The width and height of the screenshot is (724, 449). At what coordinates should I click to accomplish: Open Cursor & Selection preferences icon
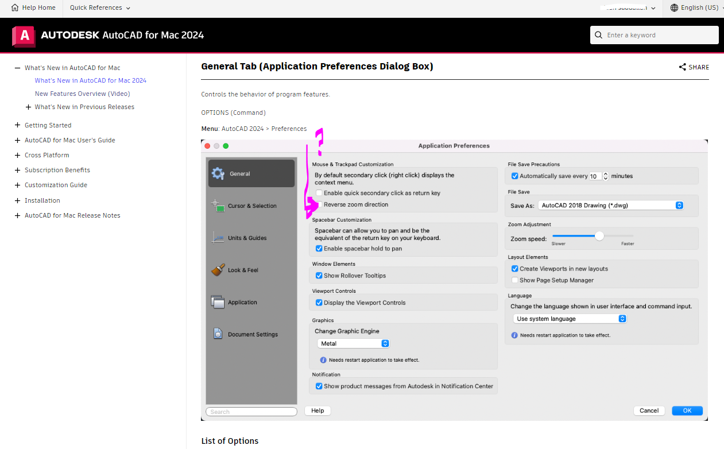coord(218,206)
